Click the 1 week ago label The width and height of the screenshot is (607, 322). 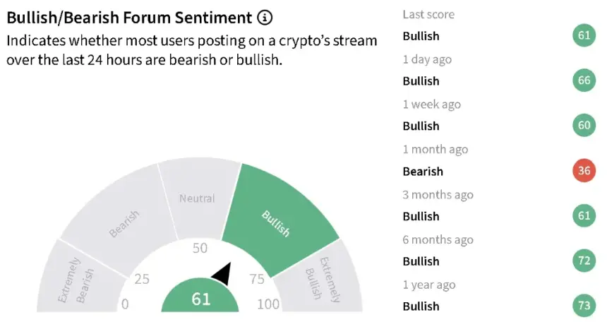[x=432, y=105]
